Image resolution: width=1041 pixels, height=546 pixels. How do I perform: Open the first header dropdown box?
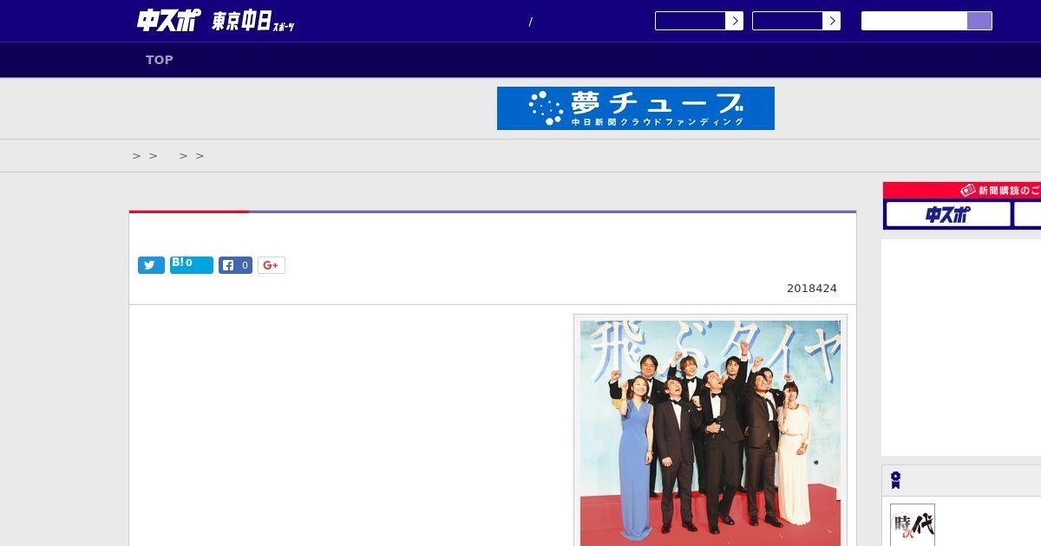(x=699, y=21)
